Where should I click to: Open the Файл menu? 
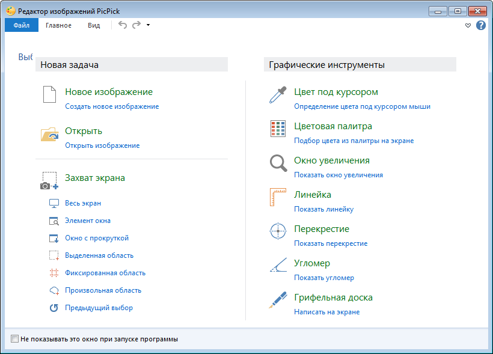21,25
